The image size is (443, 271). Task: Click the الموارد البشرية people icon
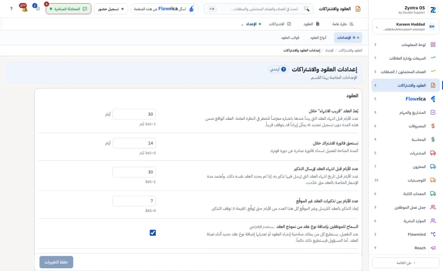(433, 221)
